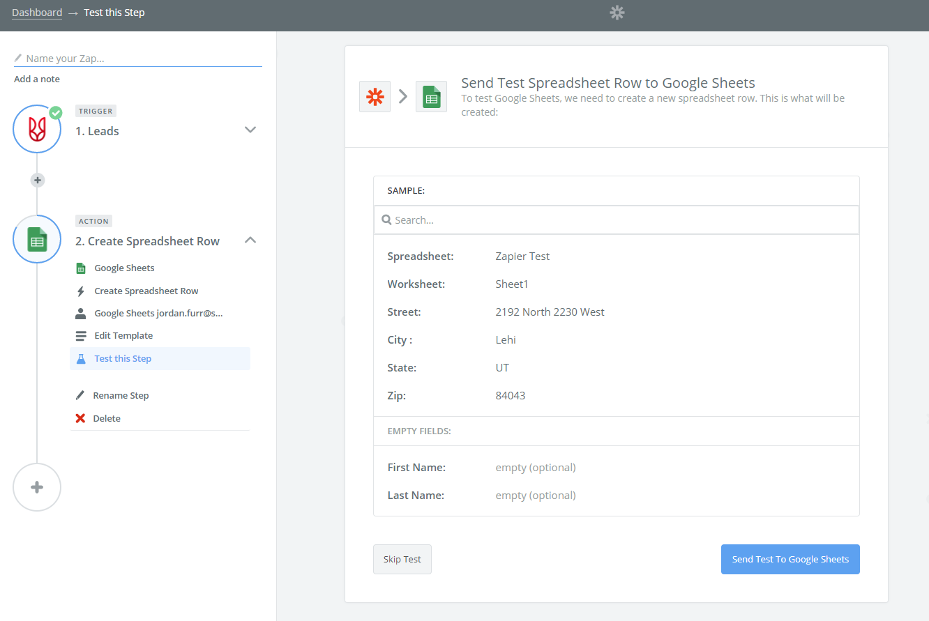
Task: Click Test this Step breadcrumb text
Action: (114, 13)
